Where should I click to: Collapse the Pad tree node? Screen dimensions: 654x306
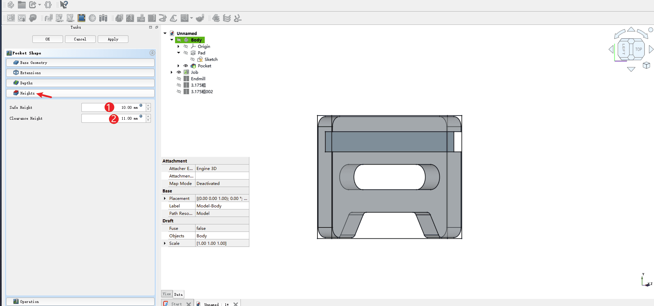[x=178, y=53]
